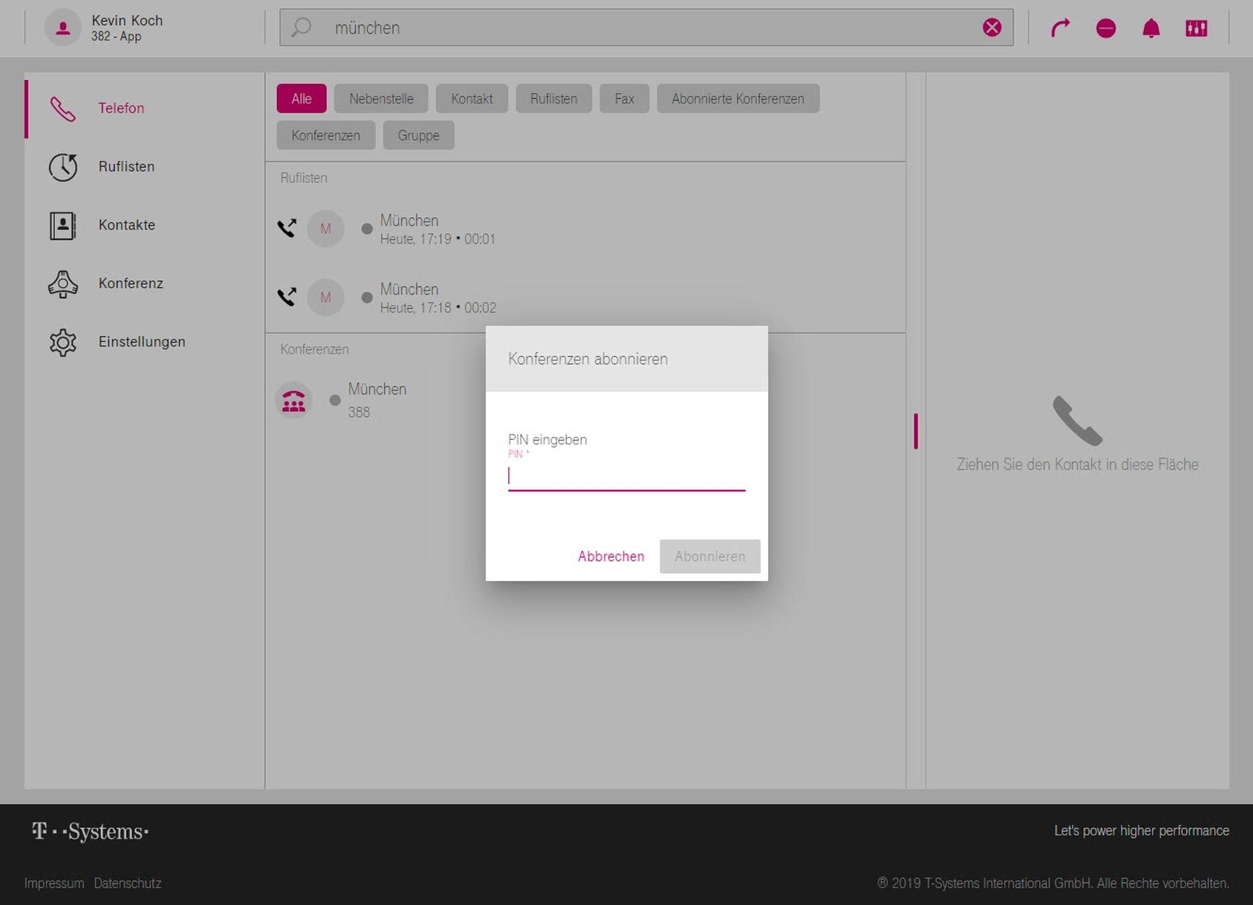Go to the Konferenz sidebar section
The width and height of the screenshot is (1253, 905).
point(130,283)
